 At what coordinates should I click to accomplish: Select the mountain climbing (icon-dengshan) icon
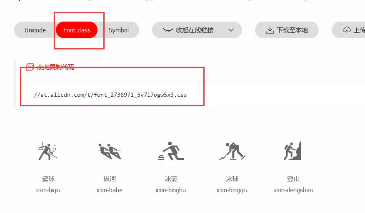click(x=292, y=151)
